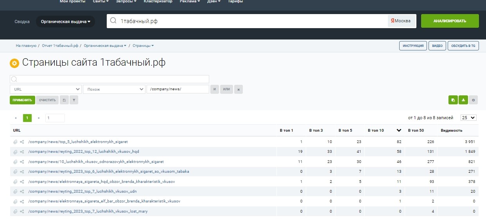Click share icon for top_5_luchshikh_elektronnykh_sigaret row
The height and width of the screenshot is (222, 486).
22,142
